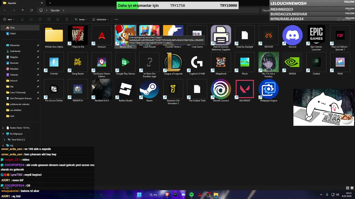
Task: Open Epic Games Launcher shortcut
Action: pyautogui.click(x=316, y=38)
